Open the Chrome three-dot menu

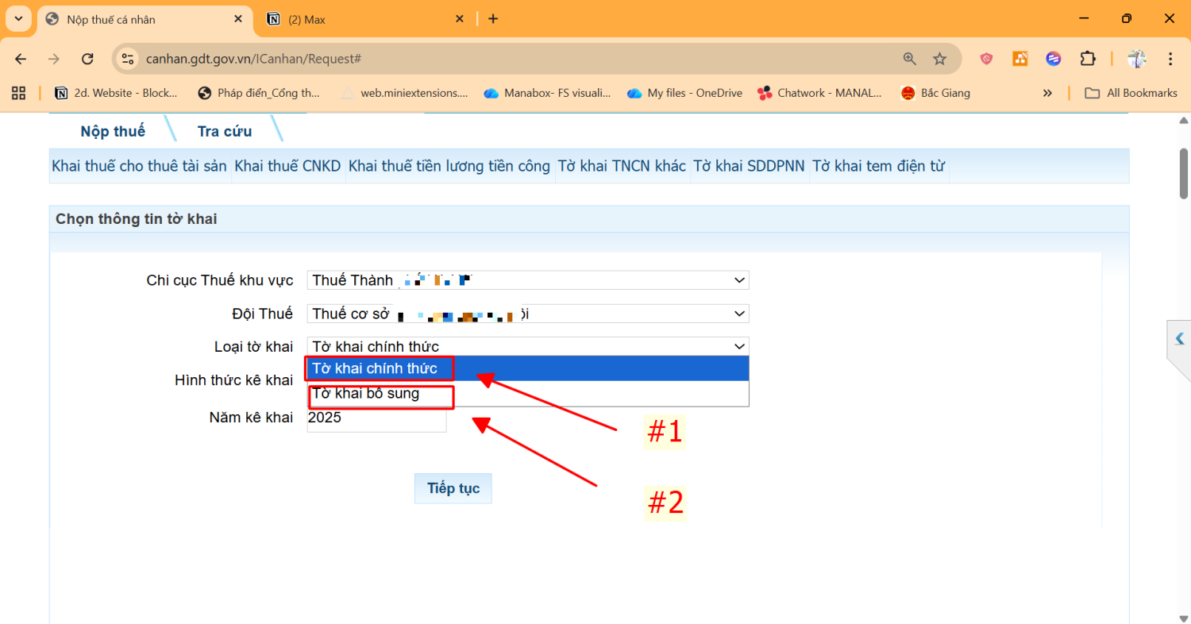(x=1170, y=59)
